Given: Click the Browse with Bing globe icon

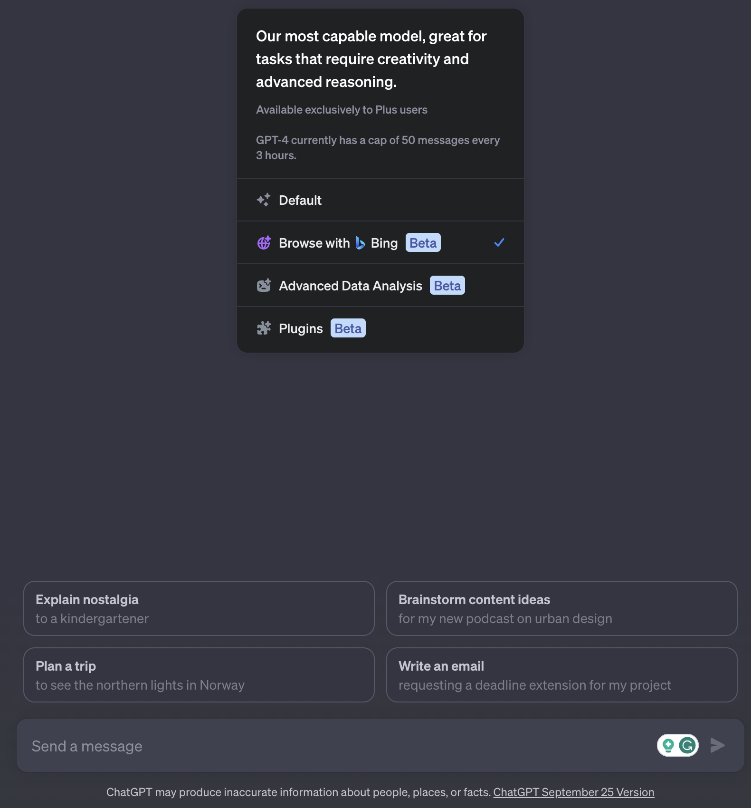Looking at the screenshot, I should click(264, 243).
